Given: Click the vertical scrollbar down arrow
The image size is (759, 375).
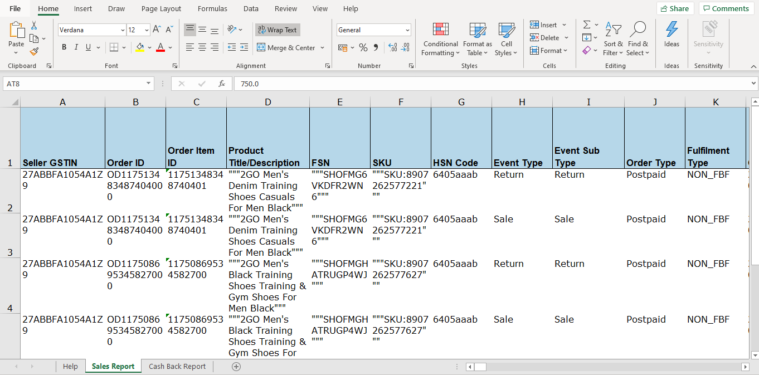Looking at the screenshot, I should point(754,355).
